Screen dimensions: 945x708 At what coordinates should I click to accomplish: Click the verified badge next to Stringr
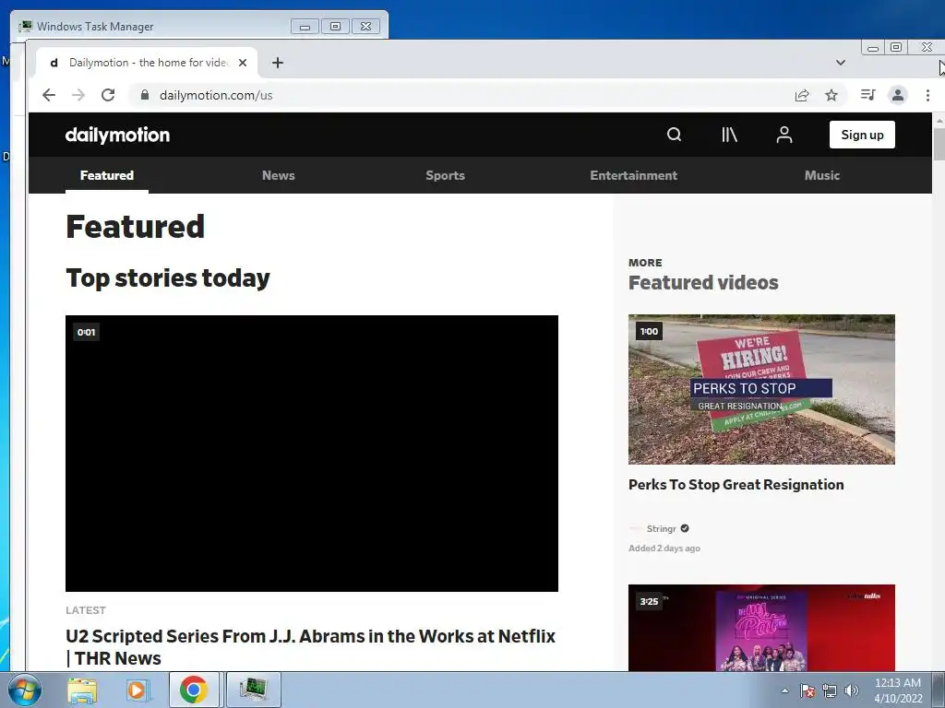tap(685, 528)
